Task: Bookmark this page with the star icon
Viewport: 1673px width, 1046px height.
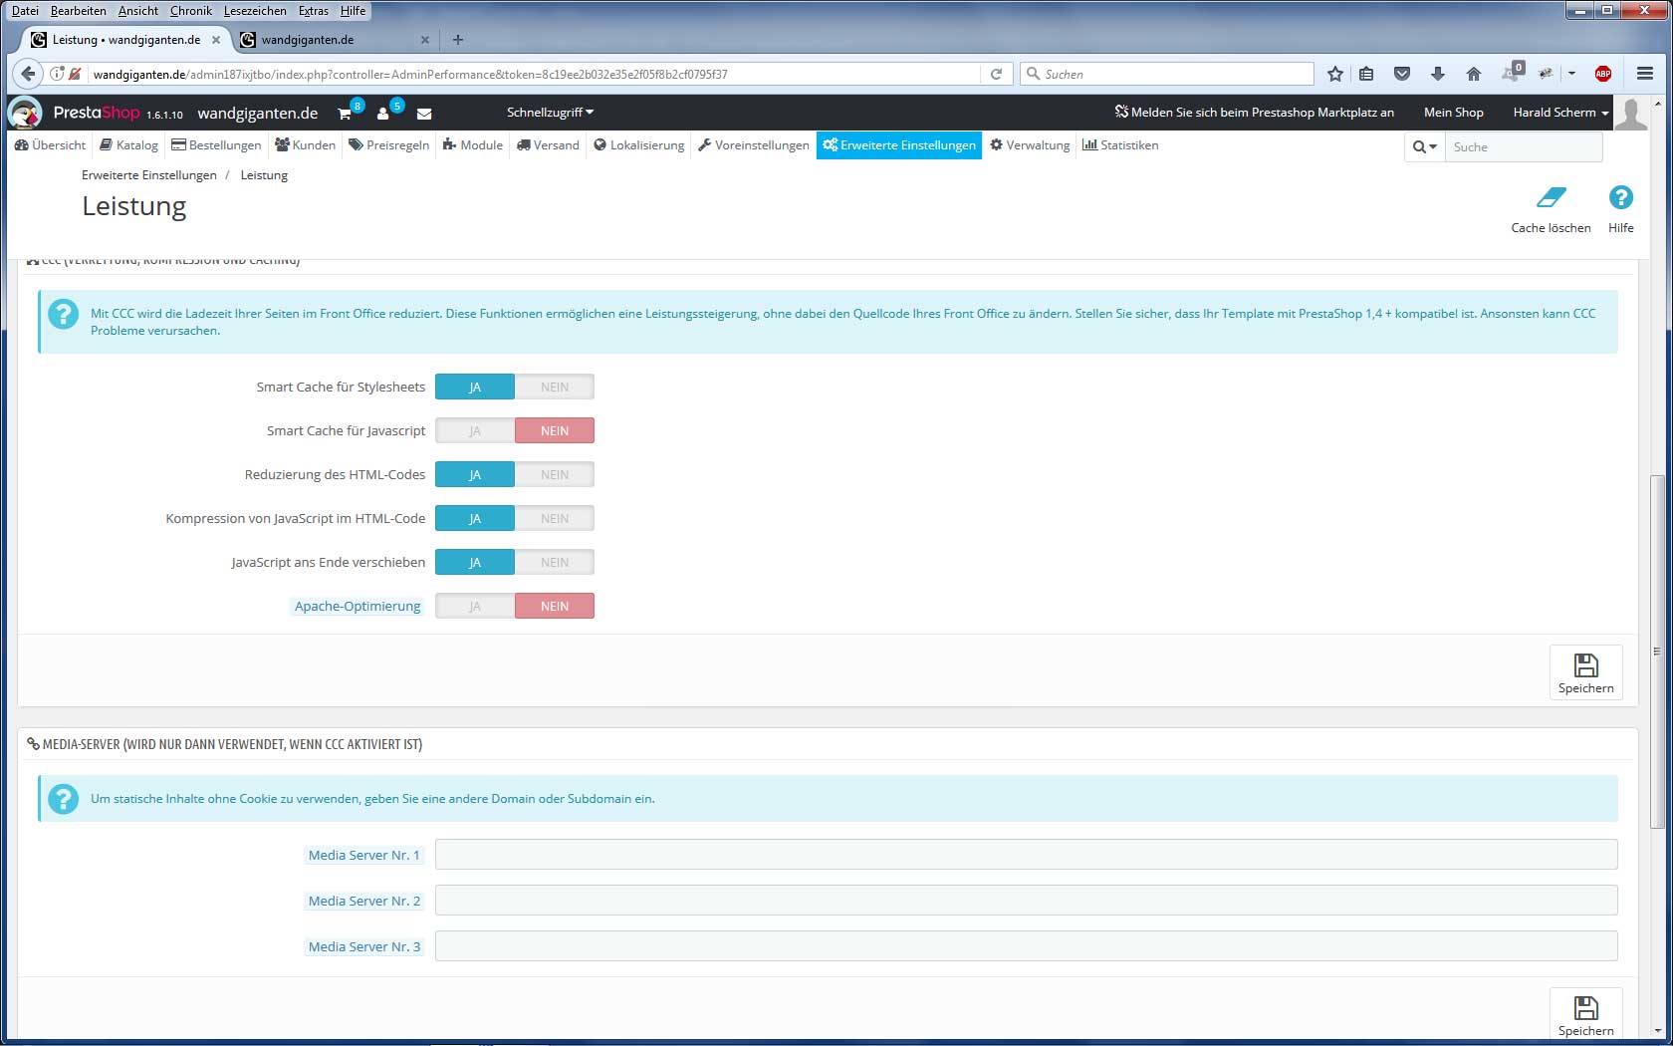Action: pyautogui.click(x=1335, y=74)
